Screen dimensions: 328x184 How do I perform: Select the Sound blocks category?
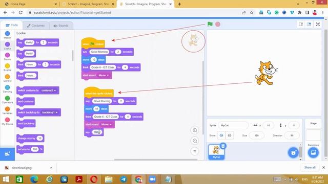point(7,57)
